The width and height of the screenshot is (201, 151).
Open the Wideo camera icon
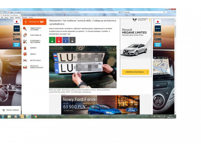[x=25, y=54]
